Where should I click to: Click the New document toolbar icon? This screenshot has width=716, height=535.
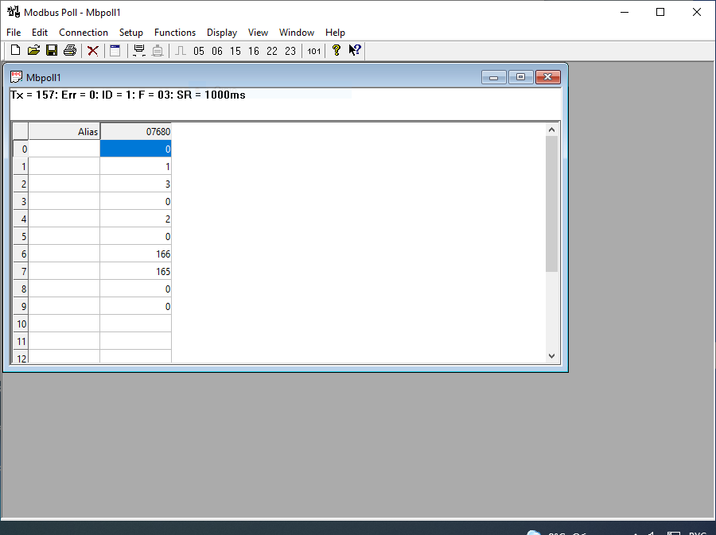point(15,51)
